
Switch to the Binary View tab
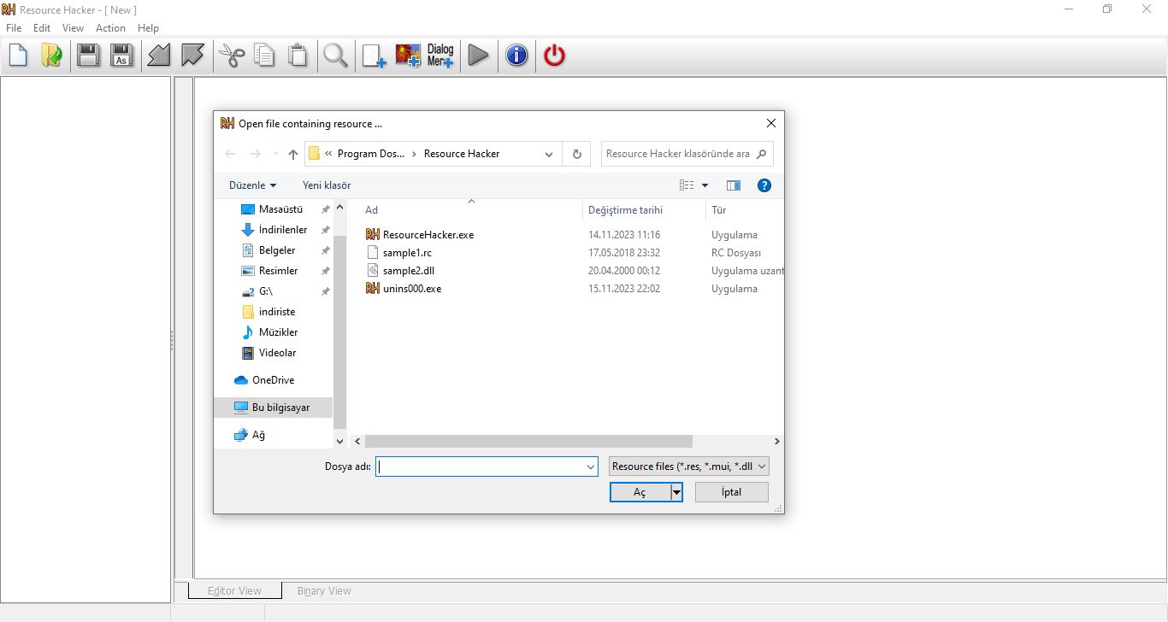coord(324,590)
